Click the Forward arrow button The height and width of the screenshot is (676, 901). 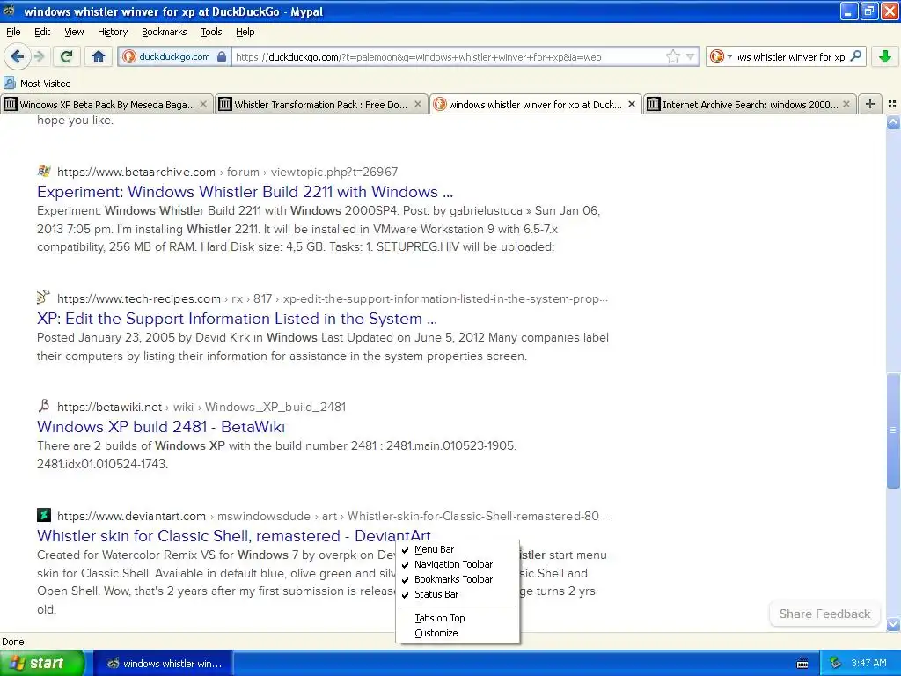pyautogui.click(x=39, y=56)
